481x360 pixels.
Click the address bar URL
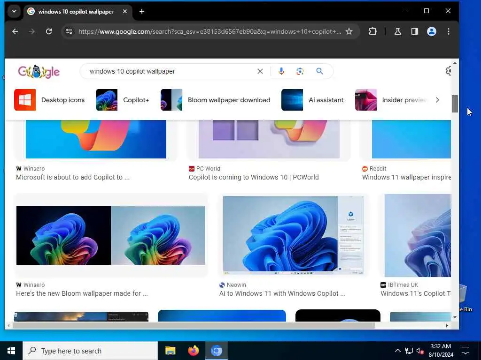209,31
